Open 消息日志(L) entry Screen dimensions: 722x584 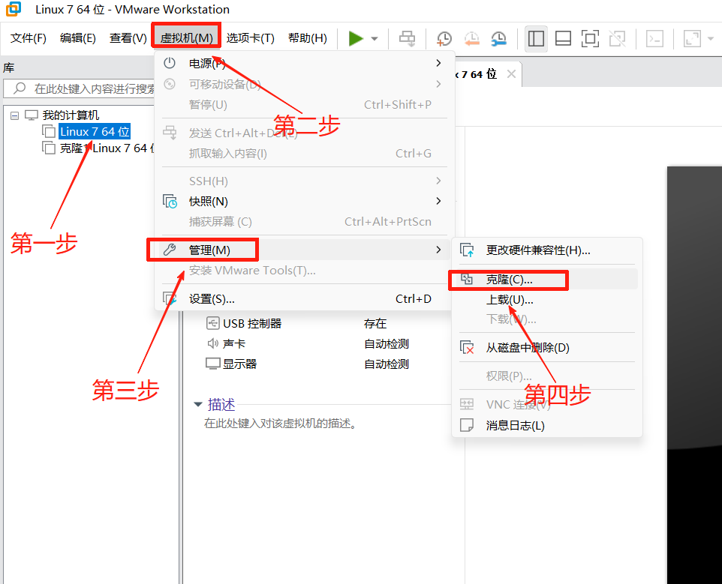click(x=547, y=425)
